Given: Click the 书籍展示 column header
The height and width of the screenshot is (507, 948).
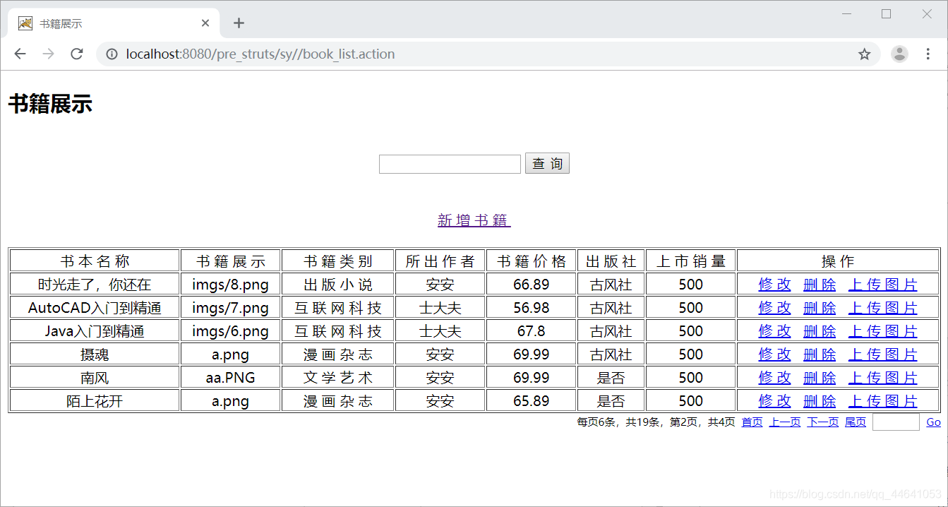Looking at the screenshot, I should [231, 261].
